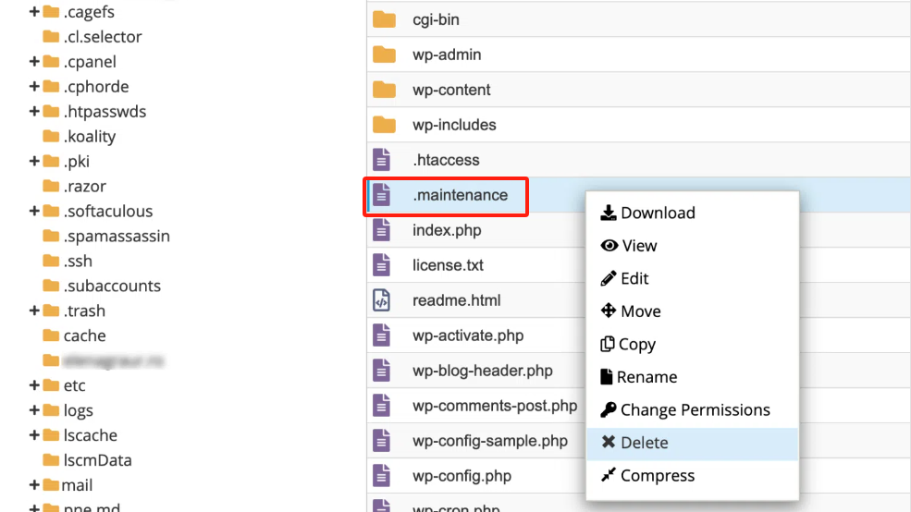Select the index.php file name
Screen dimensions: 911x512
pos(447,230)
